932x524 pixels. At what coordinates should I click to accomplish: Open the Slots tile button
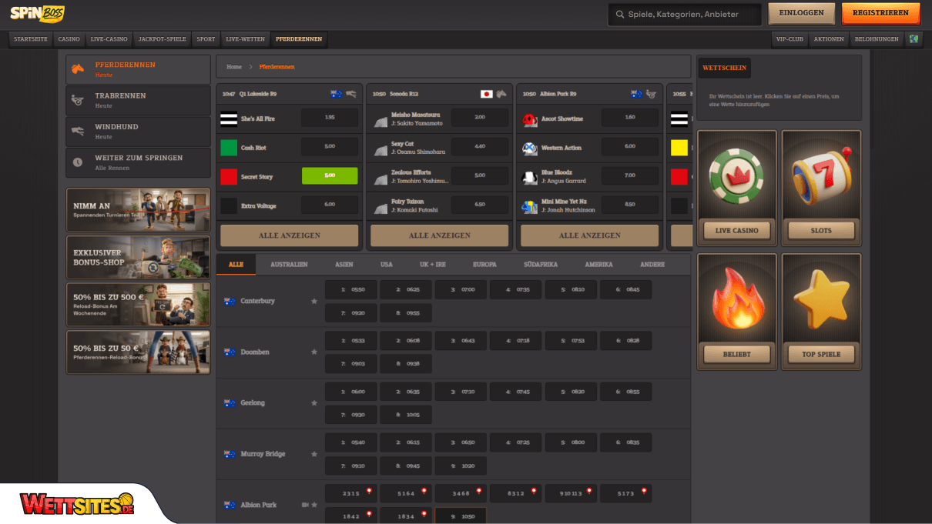821,230
